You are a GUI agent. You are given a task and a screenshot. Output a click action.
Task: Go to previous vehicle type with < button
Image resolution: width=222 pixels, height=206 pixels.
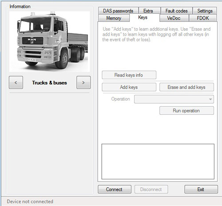16,82
